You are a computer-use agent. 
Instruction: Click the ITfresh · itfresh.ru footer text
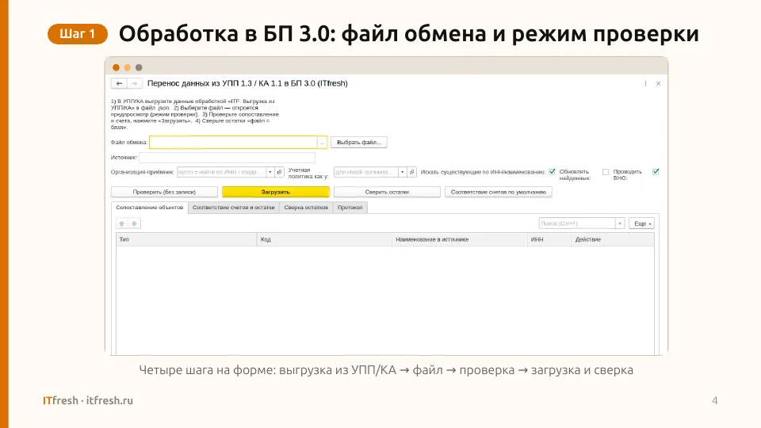[88, 400]
